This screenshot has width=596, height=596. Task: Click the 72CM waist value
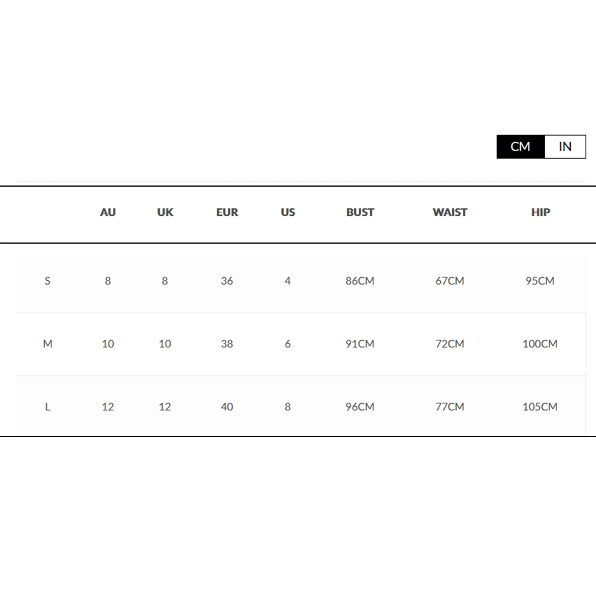450,344
